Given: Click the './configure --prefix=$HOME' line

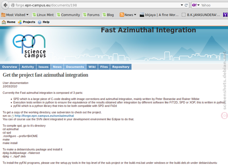Looking at the screenshot, I should pyautogui.click(x=20, y=136).
